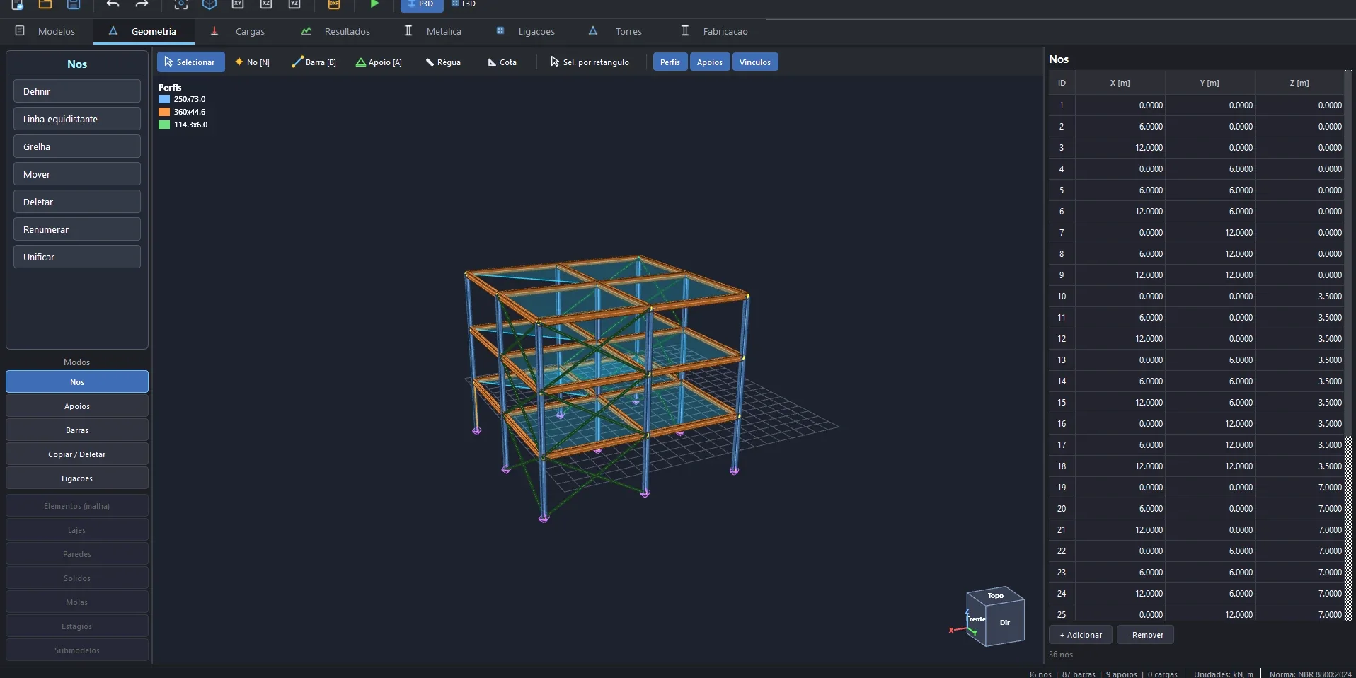Viewport: 1356px width, 678px height.
Task: Click the 87 barras status bar count
Action: pos(1079,674)
